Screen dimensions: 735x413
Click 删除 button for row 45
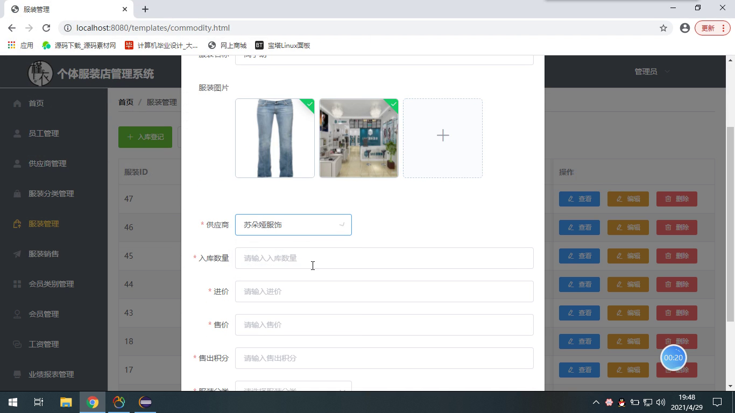677,256
